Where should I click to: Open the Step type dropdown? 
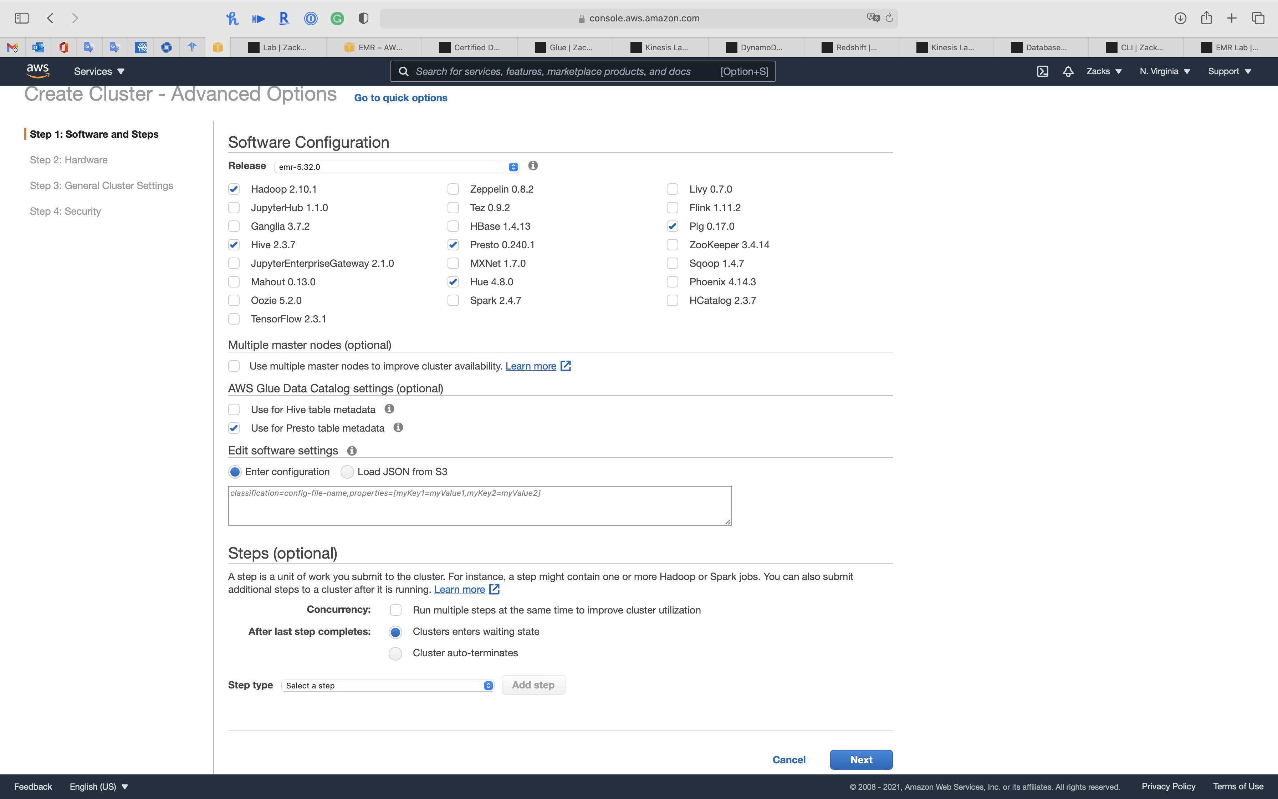click(388, 685)
